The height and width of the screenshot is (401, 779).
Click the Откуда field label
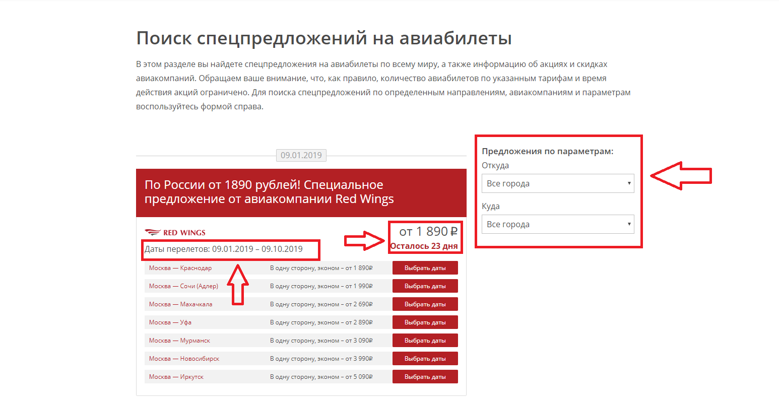coord(495,166)
